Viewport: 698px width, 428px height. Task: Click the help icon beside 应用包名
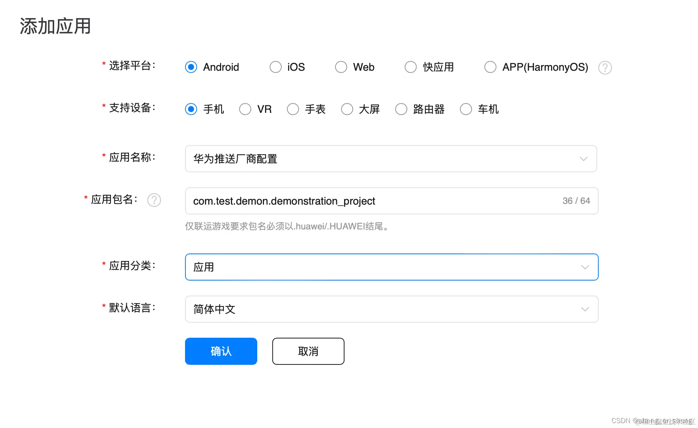click(154, 200)
